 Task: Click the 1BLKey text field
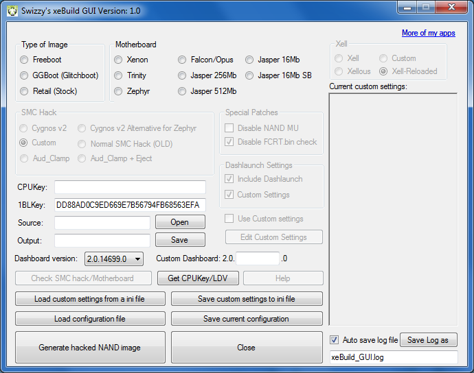(x=130, y=205)
